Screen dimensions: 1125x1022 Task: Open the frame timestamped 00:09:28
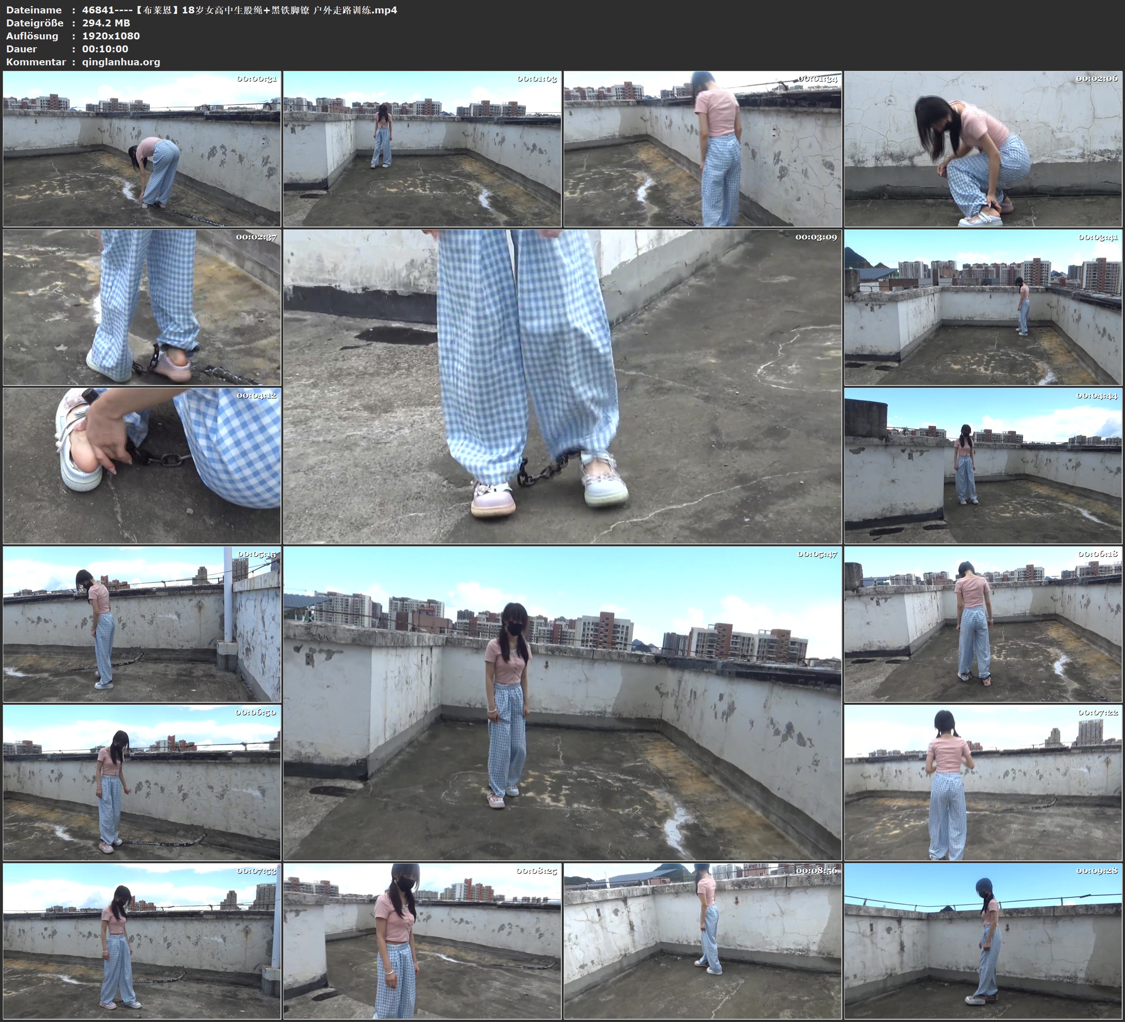click(983, 940)
